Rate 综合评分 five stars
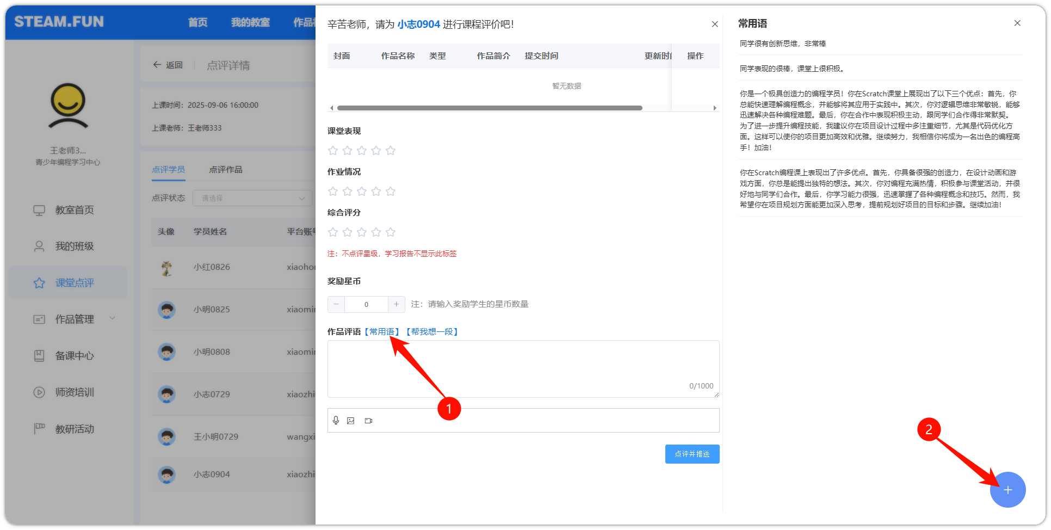The width and height of the screenshot is (1051, 530). click(x=391, y=232)
